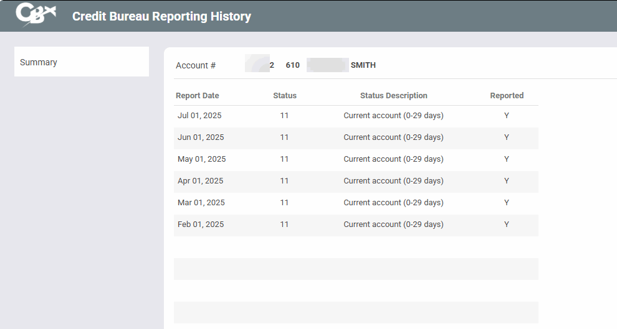Select the Apr 01, 2025 report date
Viewport: 617px width, 329px height.
(x=200, y=181)
